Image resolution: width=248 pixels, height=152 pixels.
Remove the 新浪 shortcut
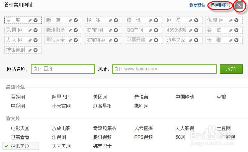(76, 20)
